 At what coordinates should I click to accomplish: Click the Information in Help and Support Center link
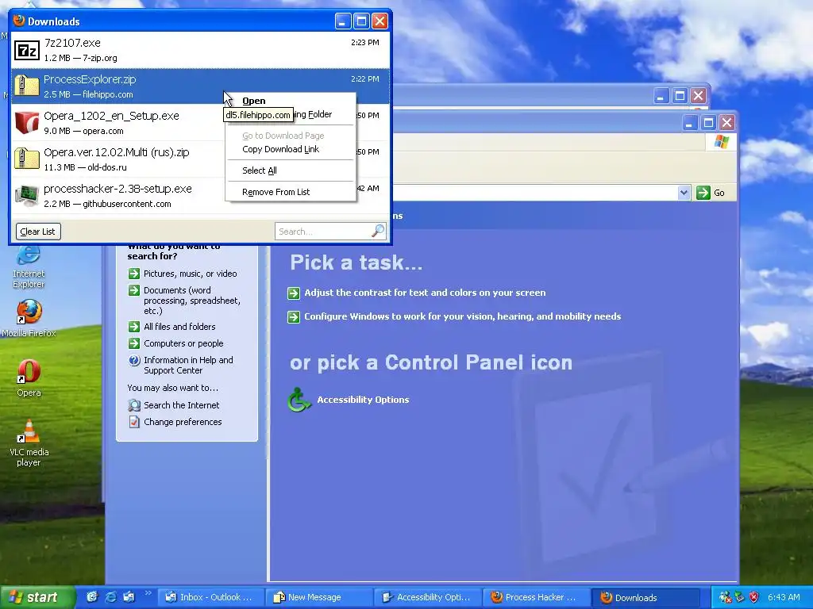pos(188,365)
